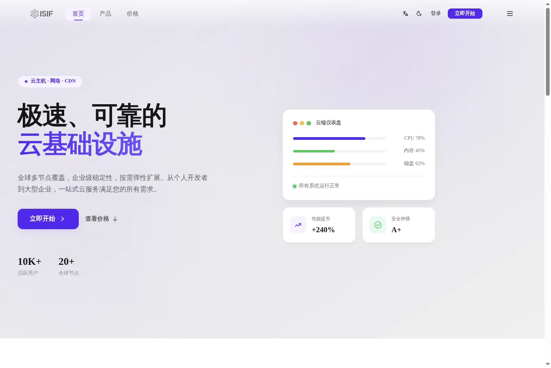The width and height of the screenshot is (551, 368).
Task: Click the green dot in dashboard title bar
Action: 309,123
